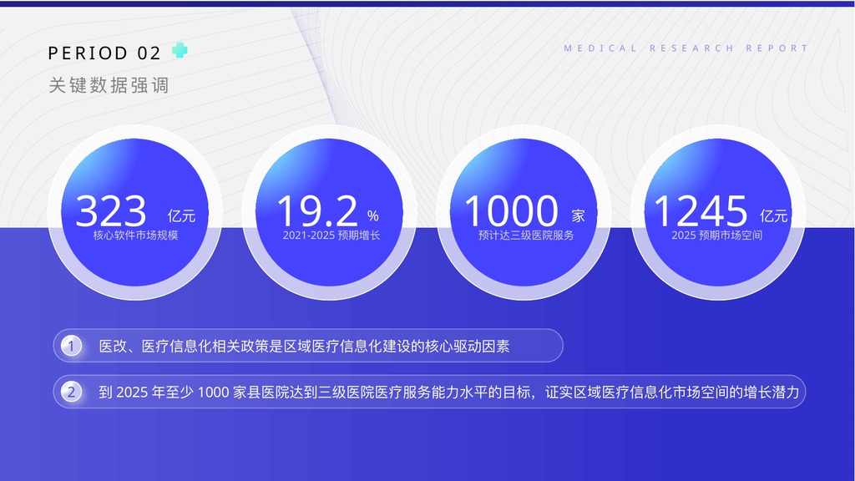The width and height of the screenshot is (855, 481).
Task: Click the '亿元' unit beside 1245
Action: click(774, 216)
